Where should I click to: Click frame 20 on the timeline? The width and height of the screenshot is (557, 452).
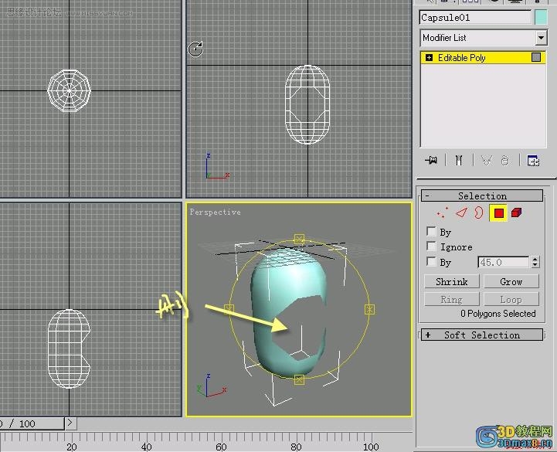(x=71, y=447)
